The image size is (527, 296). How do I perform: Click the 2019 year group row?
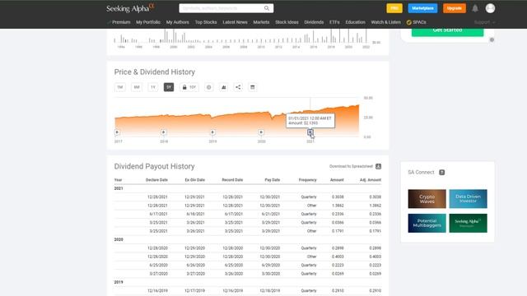click(248, 282)
